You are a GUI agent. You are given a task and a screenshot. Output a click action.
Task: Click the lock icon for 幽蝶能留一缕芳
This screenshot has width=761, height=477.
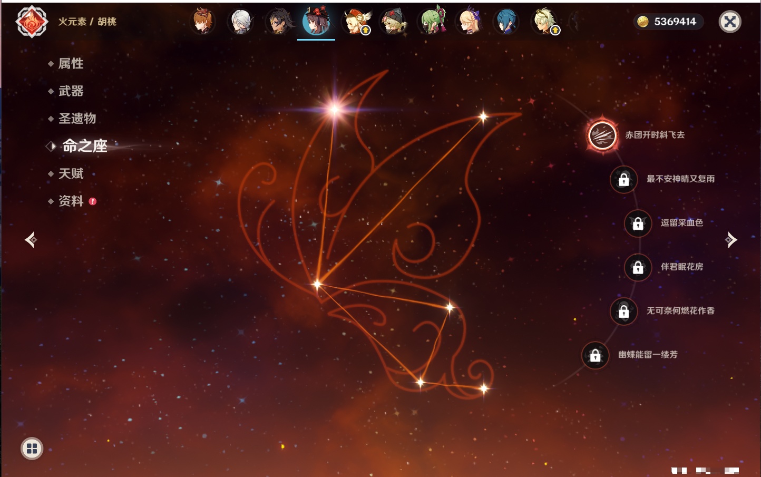coord(596,355)
